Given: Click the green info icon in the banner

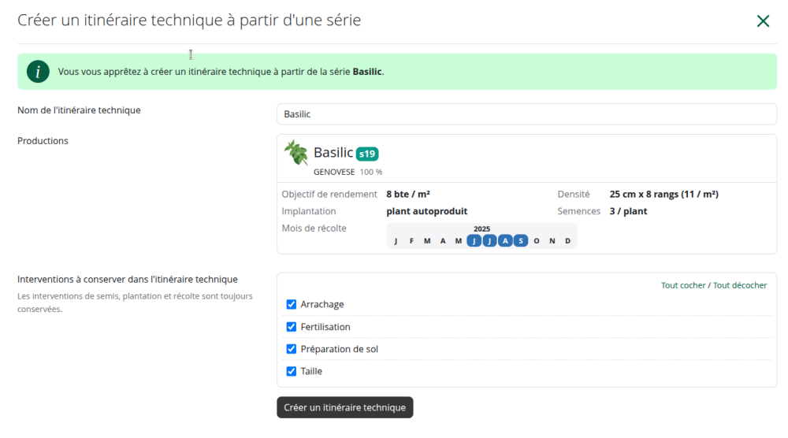Looking at the screenshot, I should tap(38, 72).
